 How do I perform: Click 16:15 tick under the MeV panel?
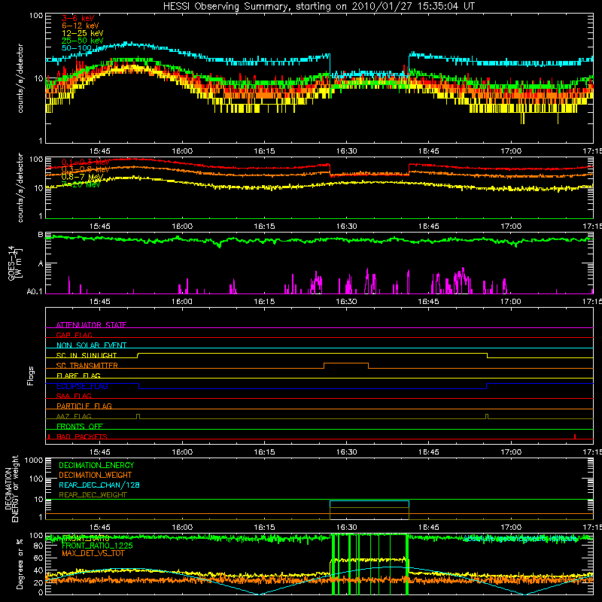(264, 227)
